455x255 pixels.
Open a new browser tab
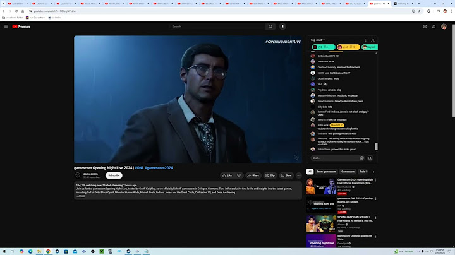(x=419, y=4)
